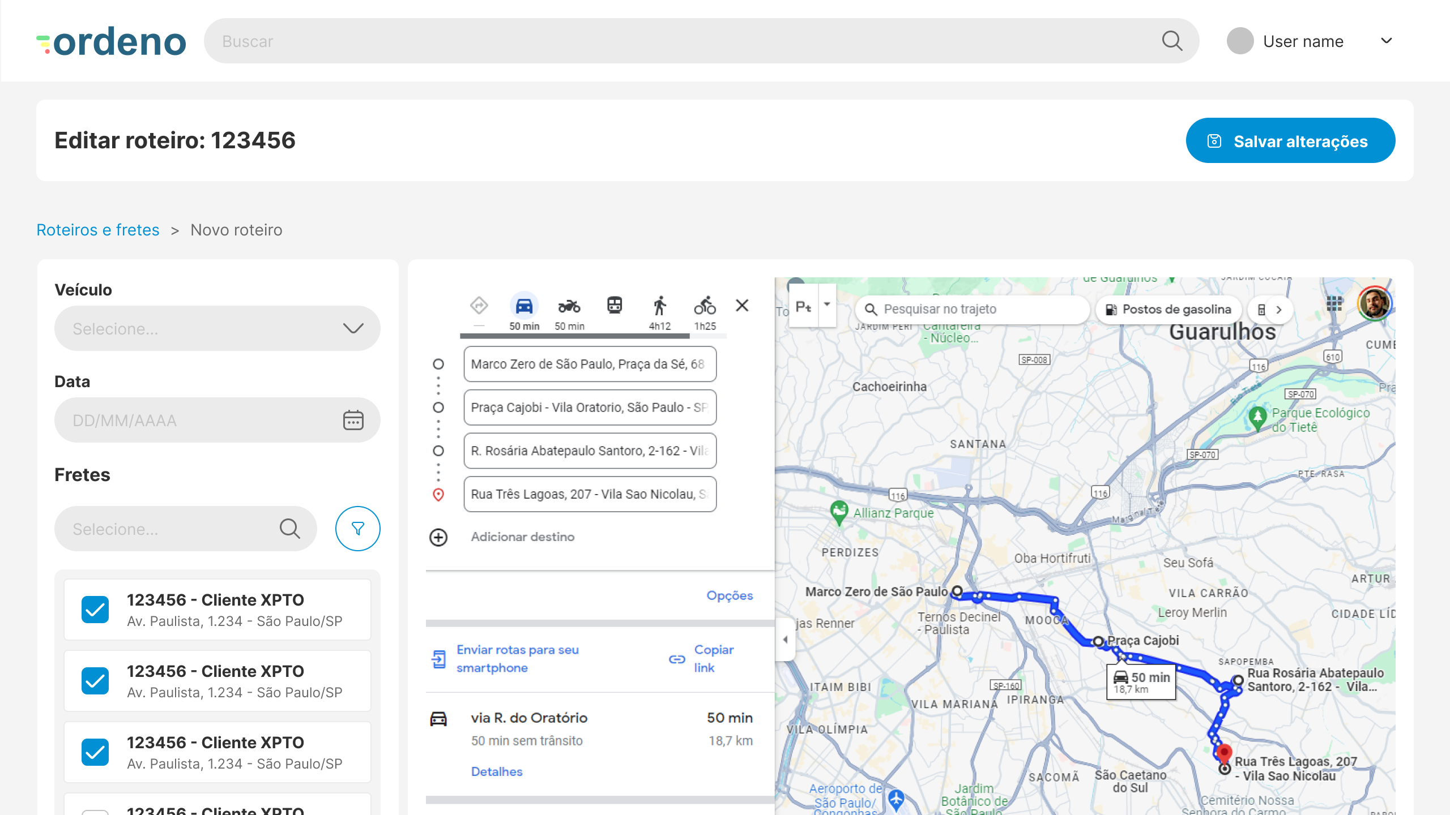This screenshot has height=815, width=1450.
Task: Select the bicycle travel mode
Action: [x=705, y=306]
